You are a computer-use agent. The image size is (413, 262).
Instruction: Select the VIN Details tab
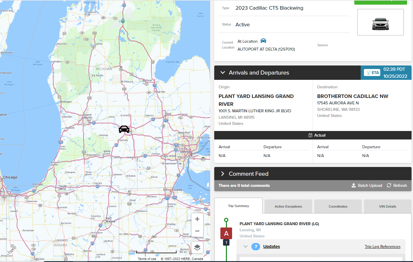tap(388, 206)
